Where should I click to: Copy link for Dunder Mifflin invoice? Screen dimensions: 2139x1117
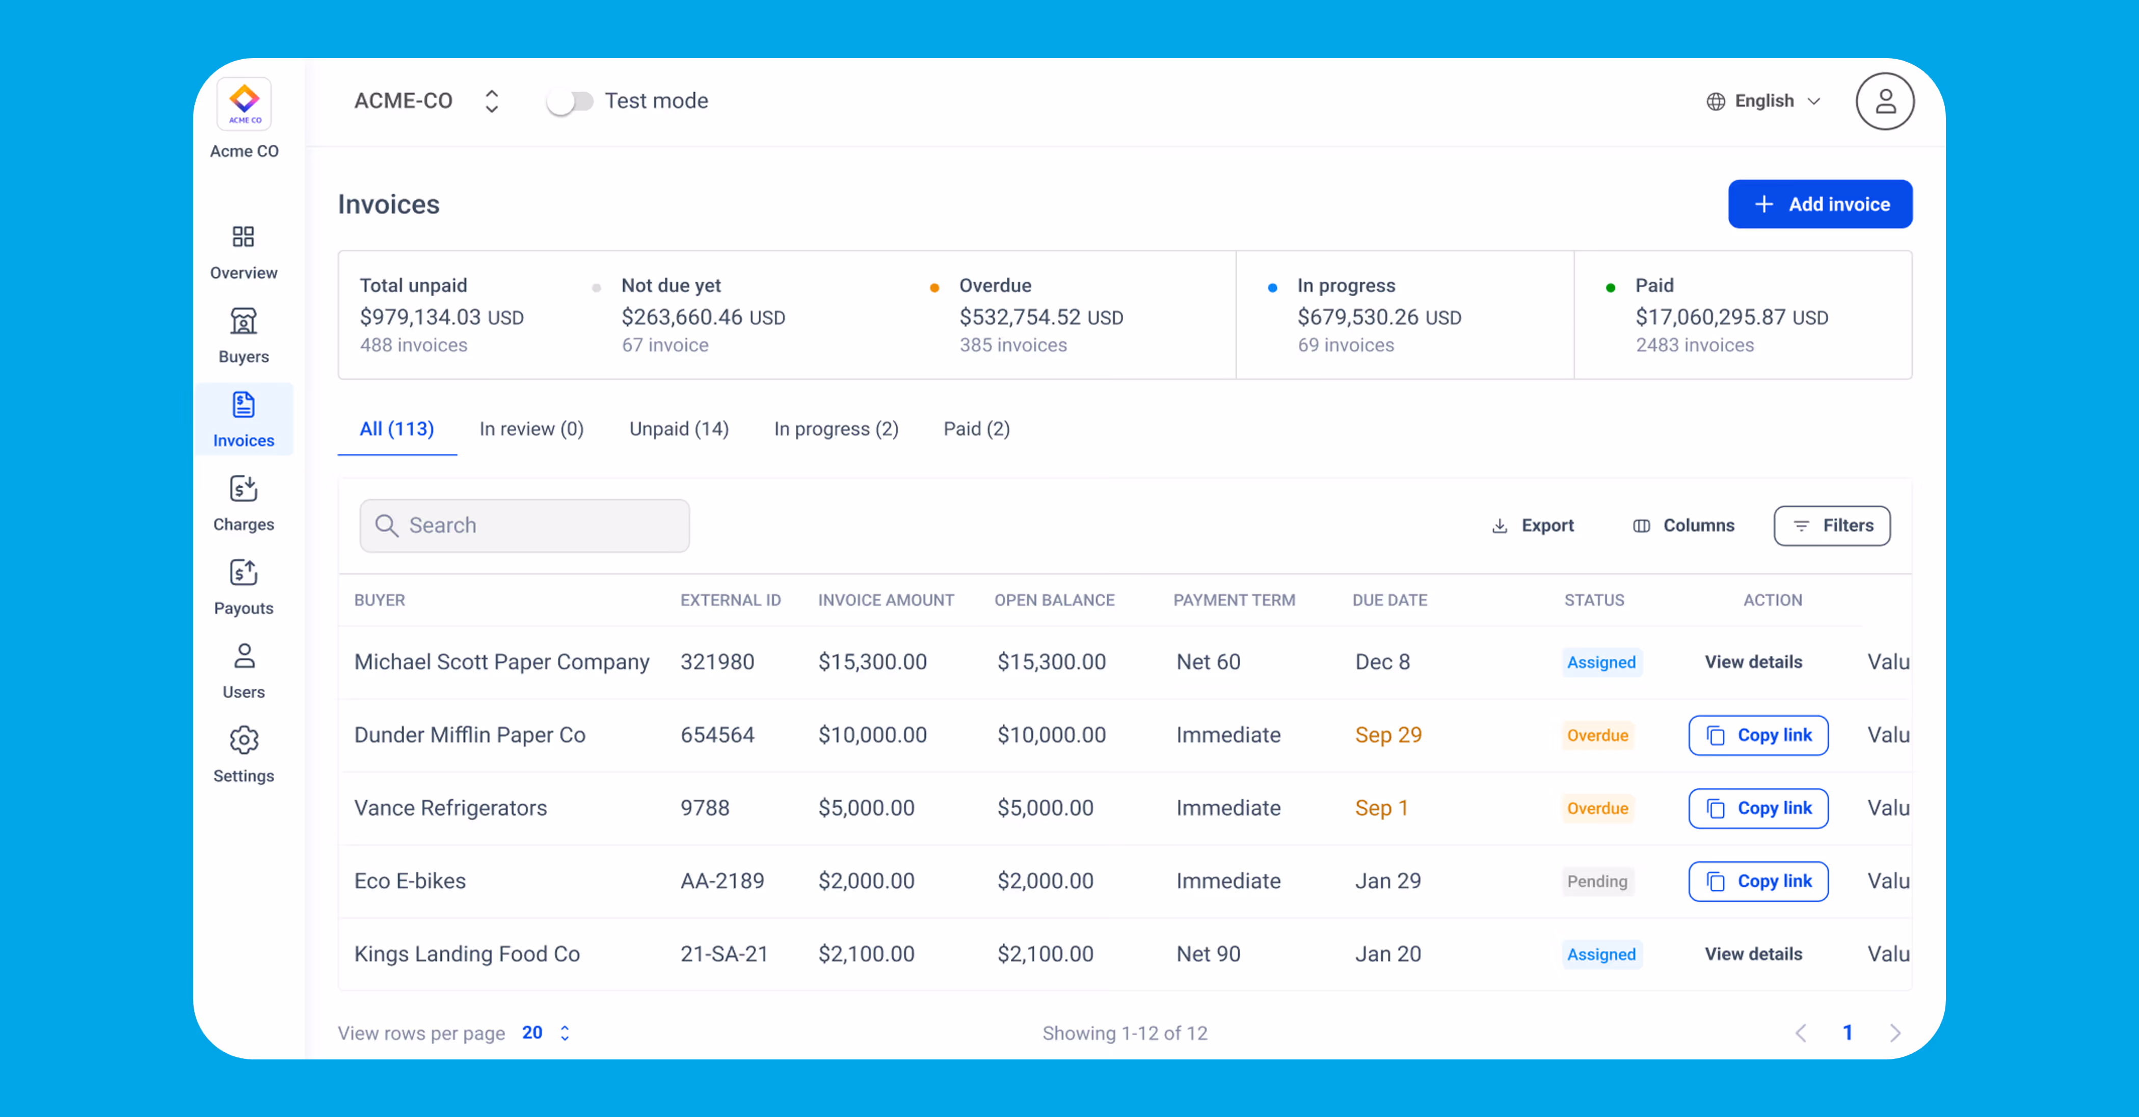[1758, 735]
